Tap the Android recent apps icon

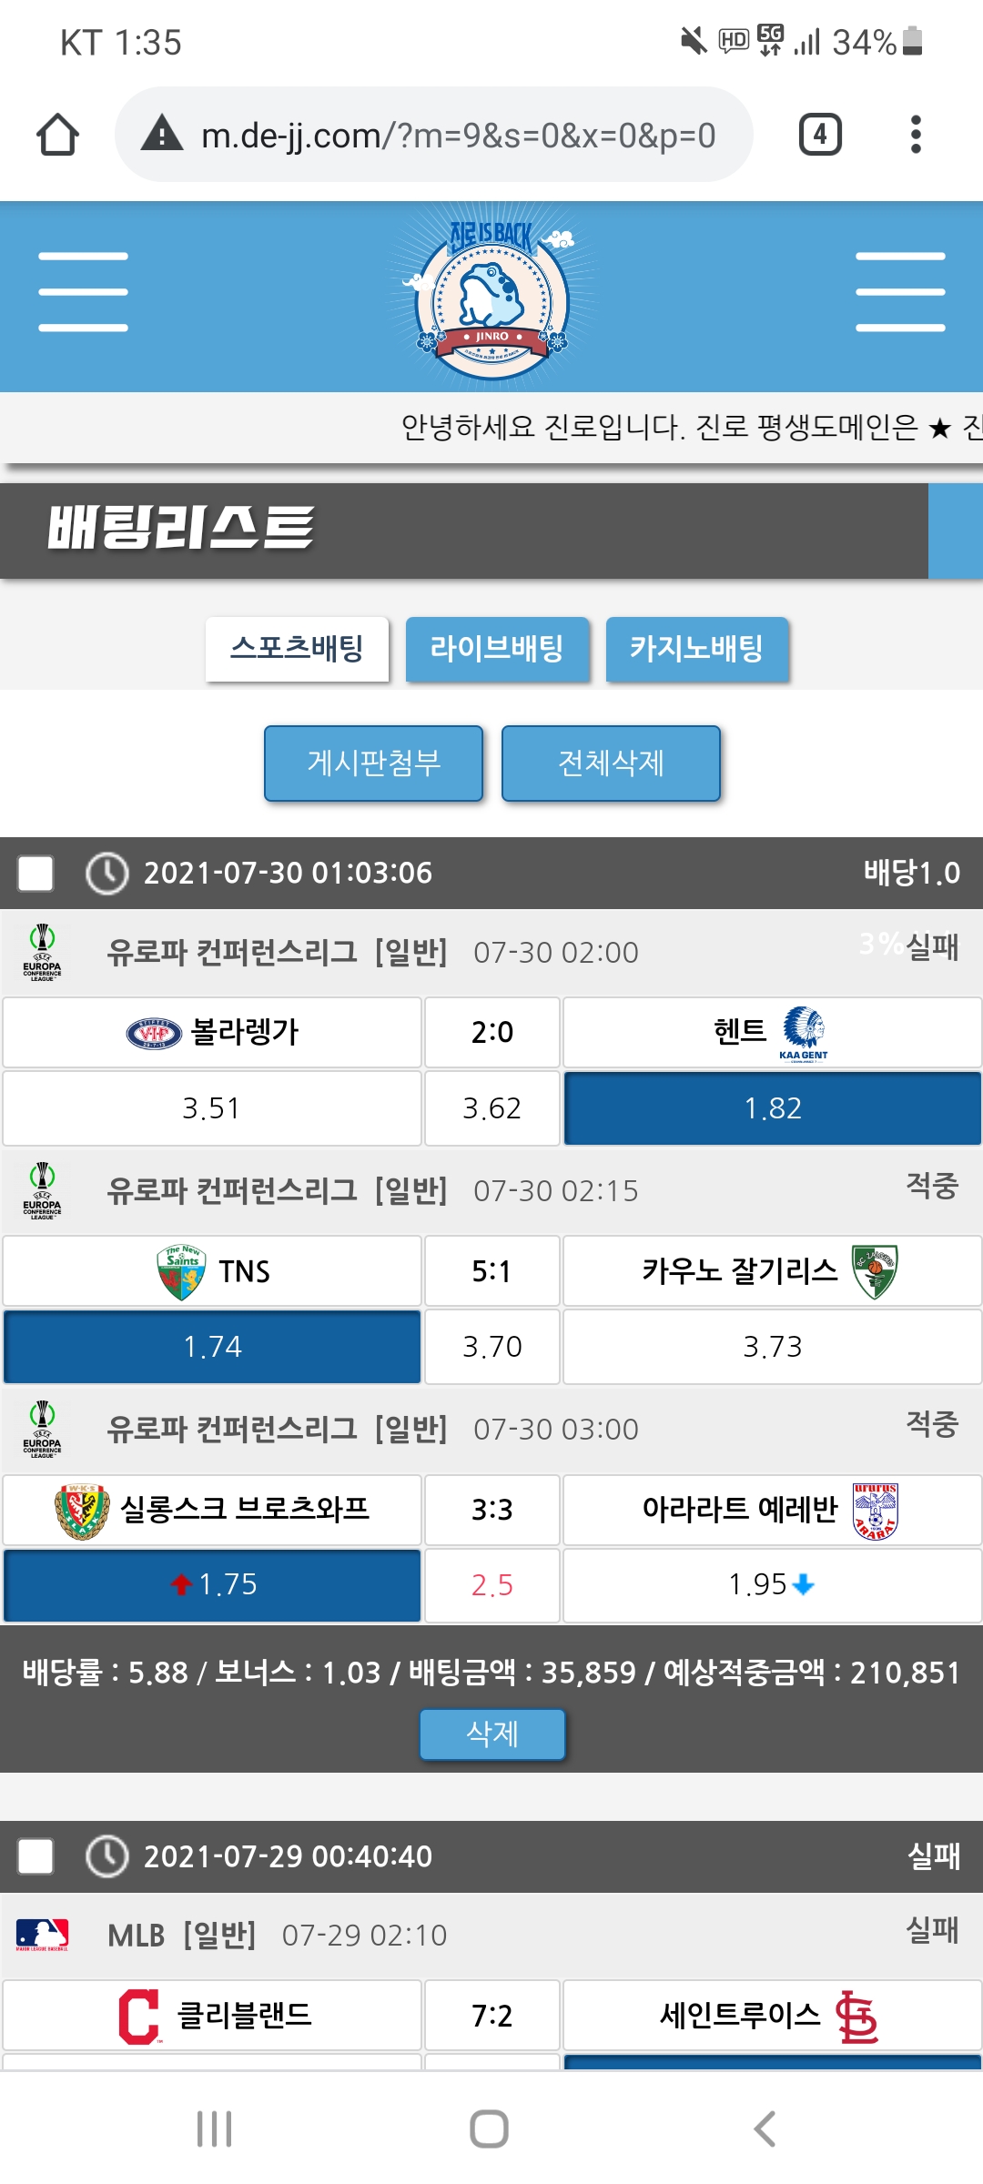tap(215, 2128)
